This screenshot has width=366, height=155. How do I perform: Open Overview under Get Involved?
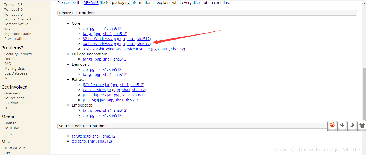click(x=12, y=93)
